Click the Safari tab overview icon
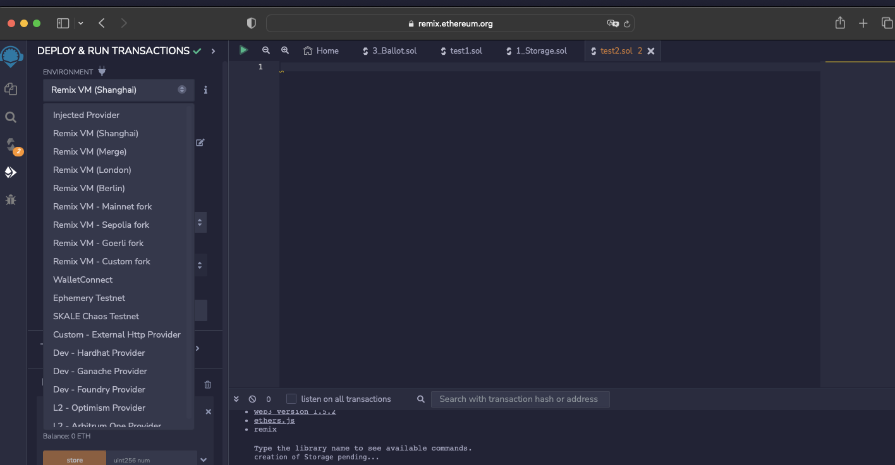The height and width of the screenshot is (465, 895). (887, 23)
